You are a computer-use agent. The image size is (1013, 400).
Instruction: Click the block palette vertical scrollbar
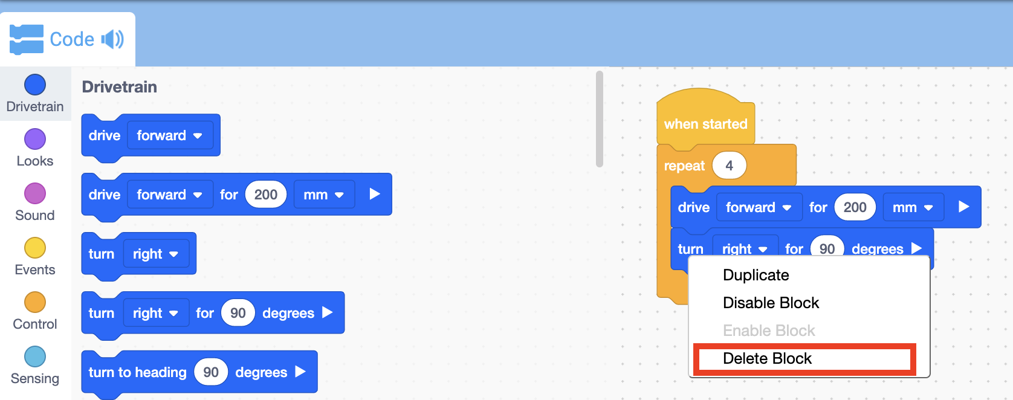[x=599, y=119]
